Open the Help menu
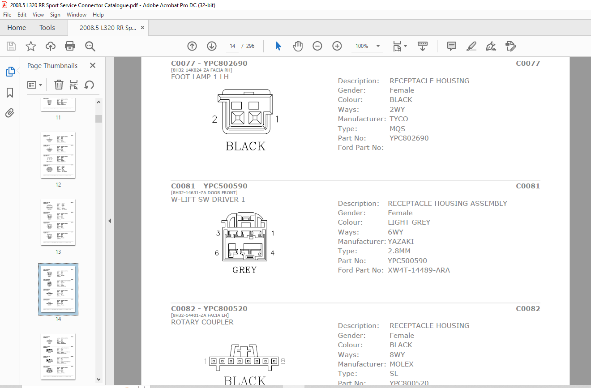Viewport: 591px width, 388px height. (98, 15)
